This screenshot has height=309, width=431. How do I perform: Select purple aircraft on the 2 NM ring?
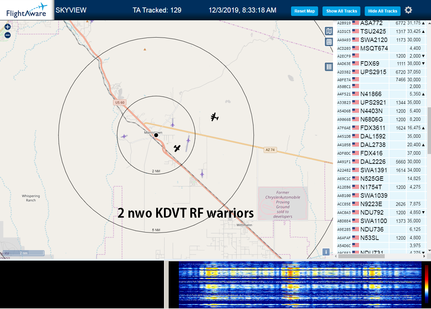pyautogui.click(x=188, y=140)
